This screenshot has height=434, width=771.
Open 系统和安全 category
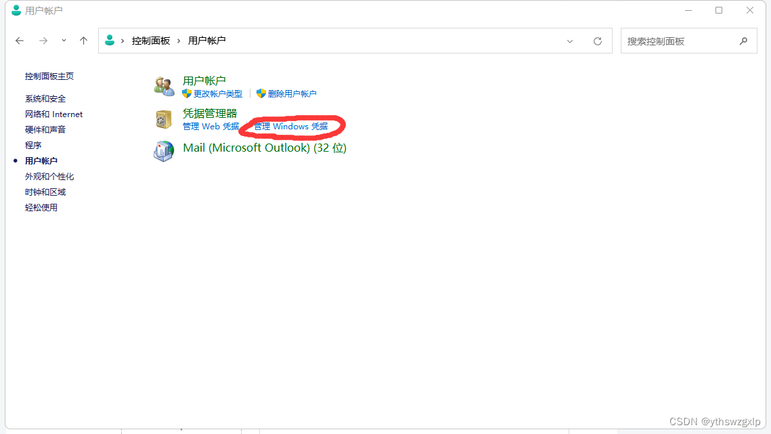point(45,99)
